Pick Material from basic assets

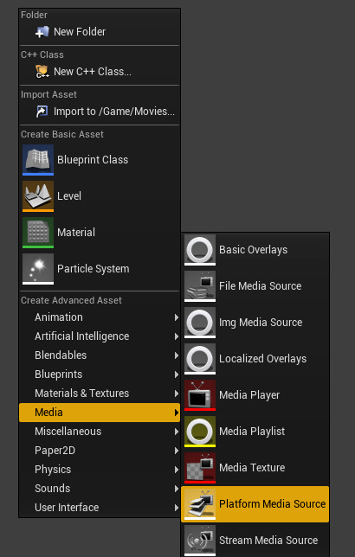click(x=76, y=233)
